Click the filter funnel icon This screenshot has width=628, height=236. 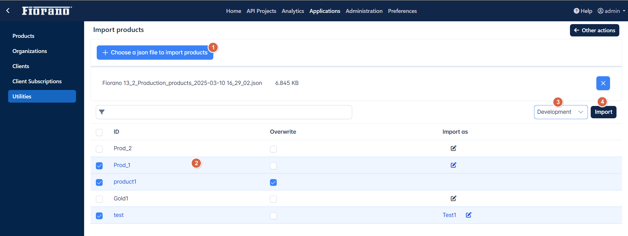pos(102,112)
